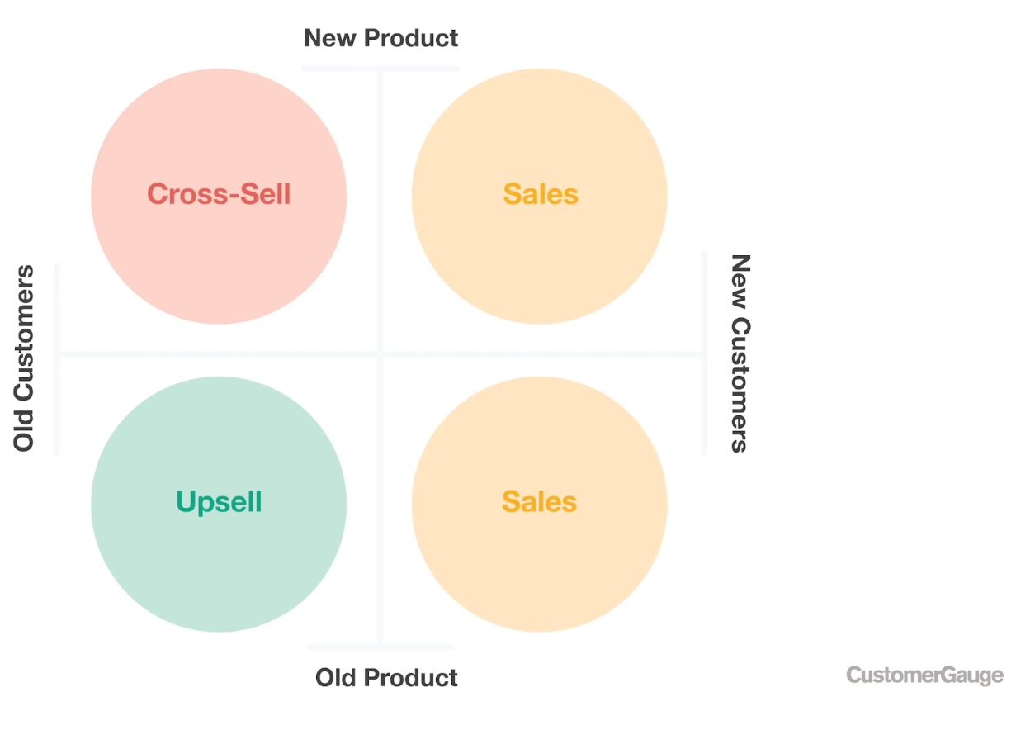Screen dimensions: 1035x730
Task: Select the Old Product axis heading
Action: click(386, 678)
